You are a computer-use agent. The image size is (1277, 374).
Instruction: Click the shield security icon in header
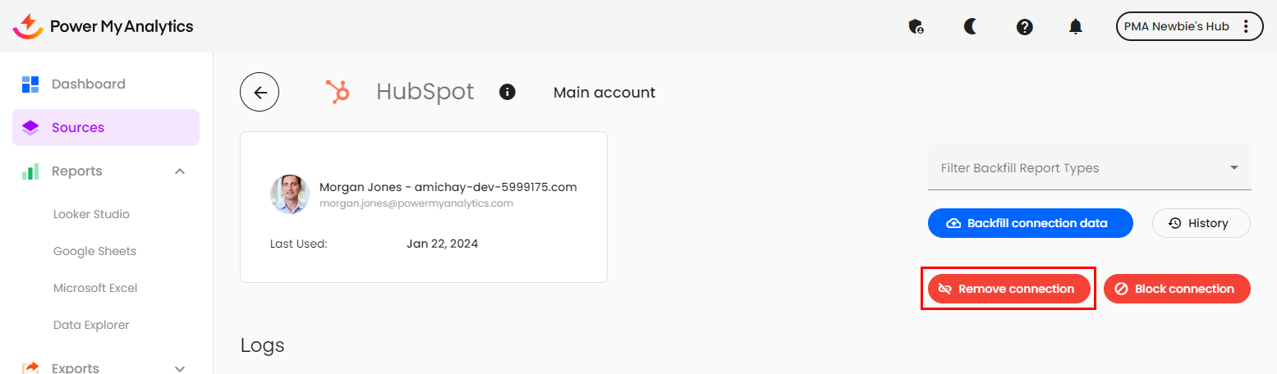(x=916, y=27)
